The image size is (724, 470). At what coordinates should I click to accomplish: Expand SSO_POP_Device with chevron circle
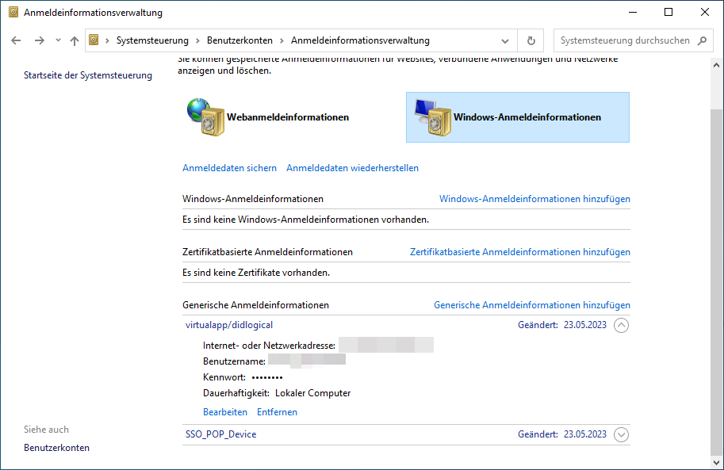click(621, 434)
